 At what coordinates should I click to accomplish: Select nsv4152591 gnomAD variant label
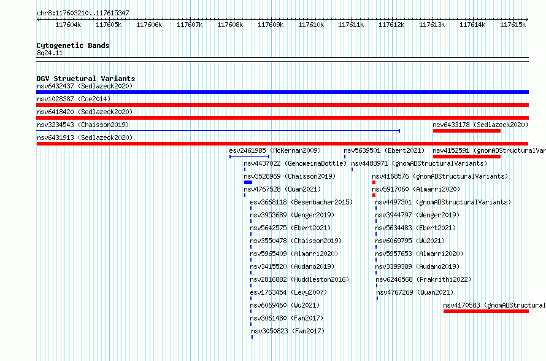(489, 150)
